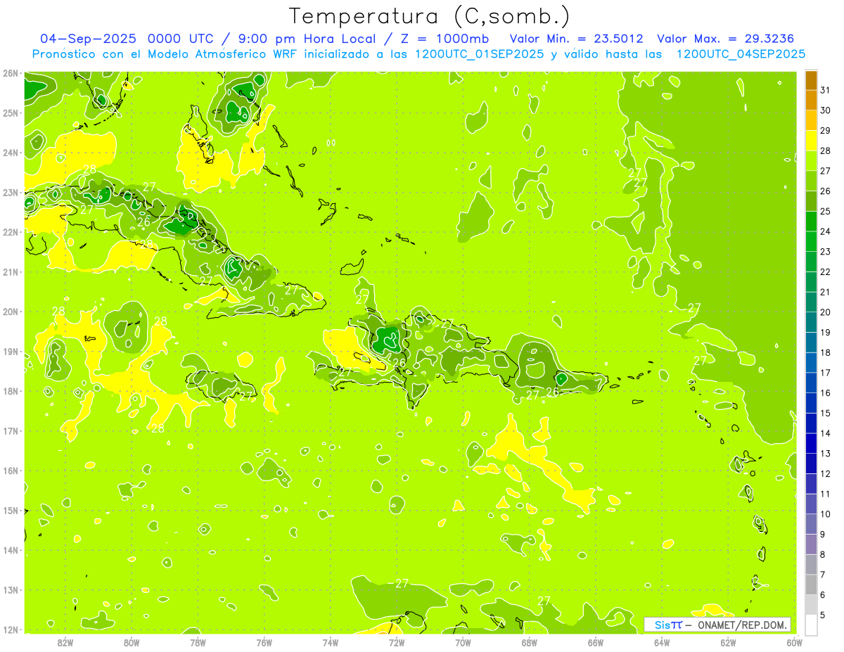Click the 80W longitude axis label
844x652 pixels.
pyautogui.click(x=132, y=642)
